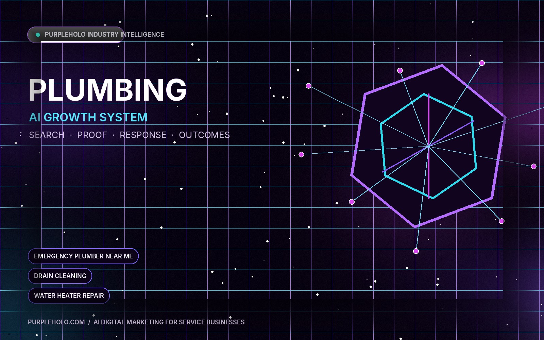Image resolution: width=544 pixels, height=340 pixels.
Task: Open the PURPLEHOLO.COM footer link
Action: tap(56, 322)
